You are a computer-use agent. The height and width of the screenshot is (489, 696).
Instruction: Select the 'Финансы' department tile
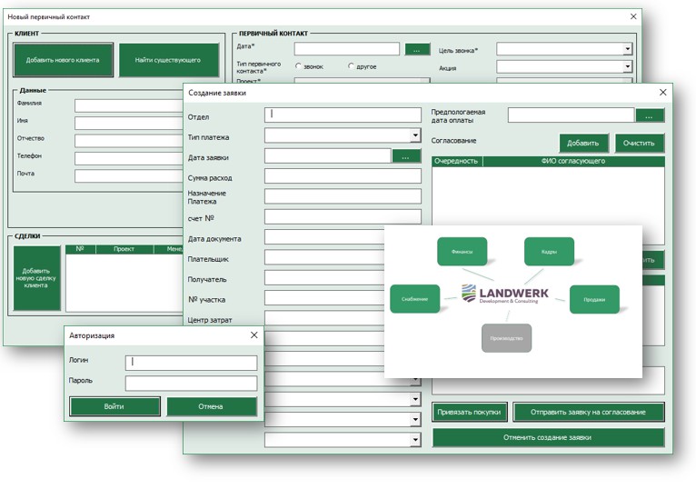point(462,252)
